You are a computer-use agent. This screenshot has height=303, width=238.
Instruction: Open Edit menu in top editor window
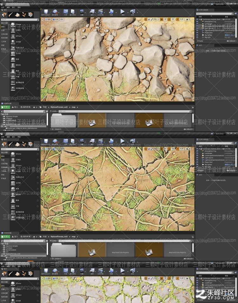click(8, 7)
